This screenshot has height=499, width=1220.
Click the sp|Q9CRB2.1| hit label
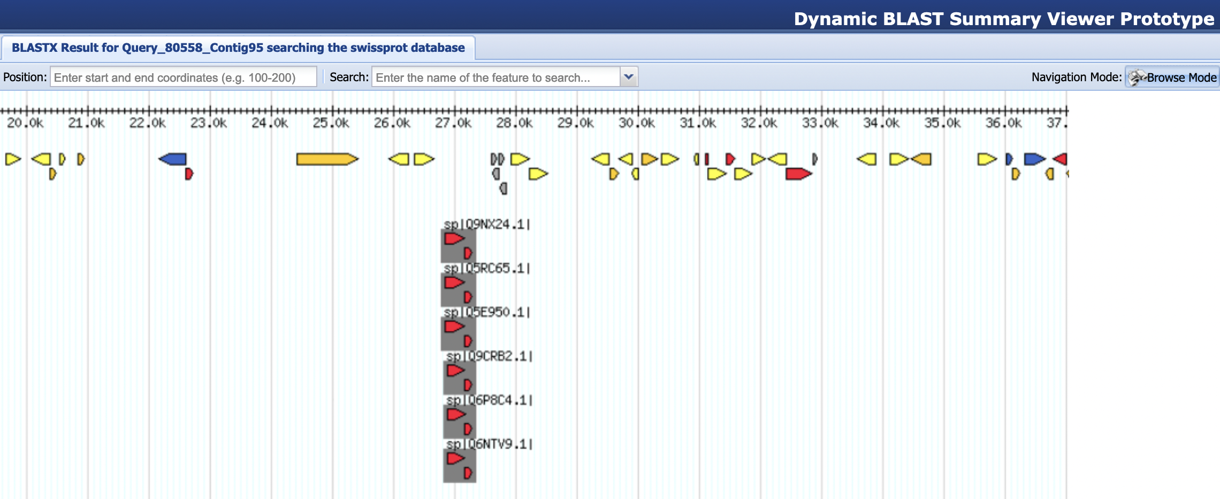point(490,356)
